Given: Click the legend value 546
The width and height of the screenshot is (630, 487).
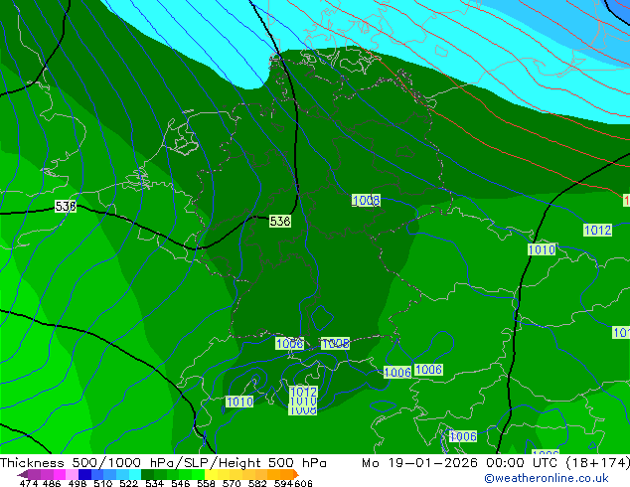Looking at the screenshot, I should [180, 483].
